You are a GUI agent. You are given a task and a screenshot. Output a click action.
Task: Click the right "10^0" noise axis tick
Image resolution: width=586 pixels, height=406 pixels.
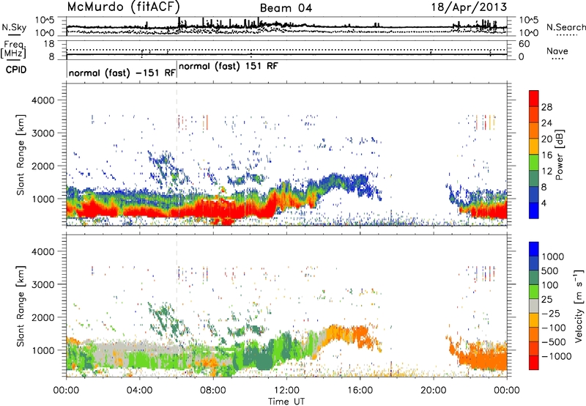[x=528, y=33]
